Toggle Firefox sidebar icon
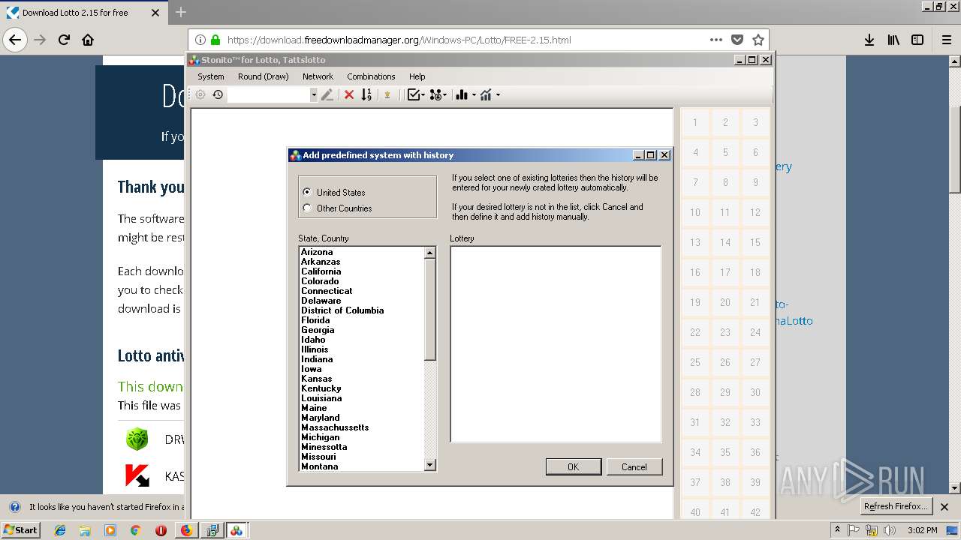Screen dimensions: 961x540 (x=917, y=40)
